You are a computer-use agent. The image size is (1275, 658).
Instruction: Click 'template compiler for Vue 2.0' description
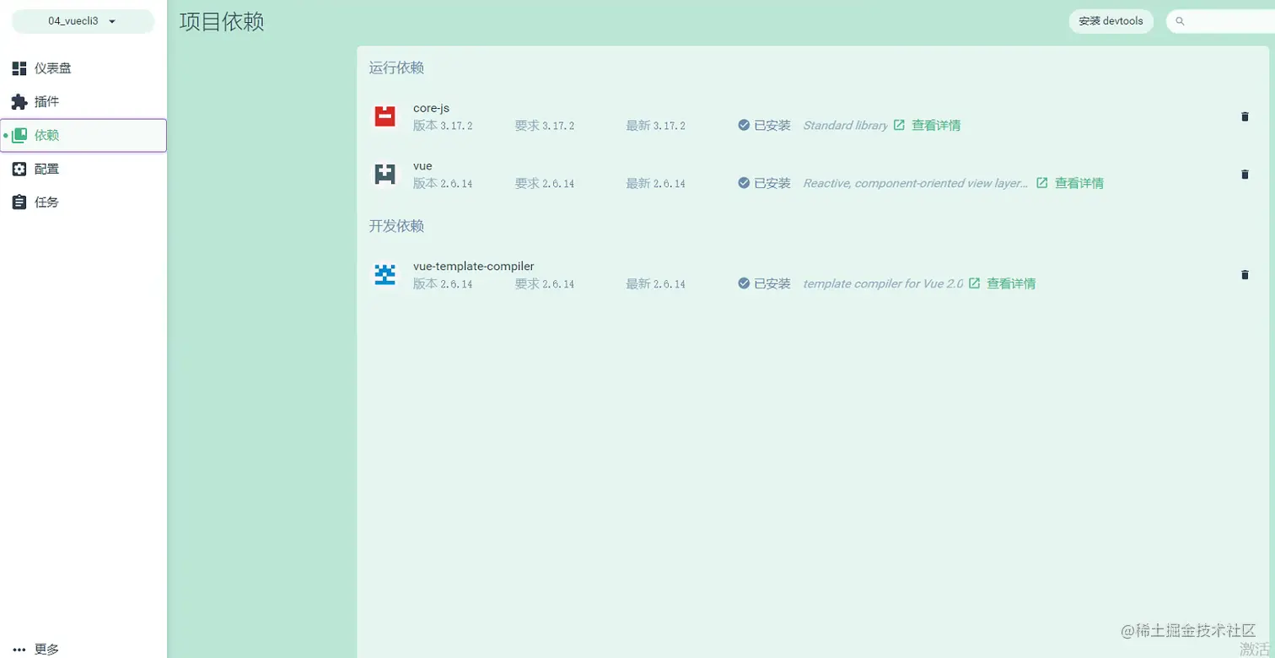pyautogui.click(x=883, y=284)
